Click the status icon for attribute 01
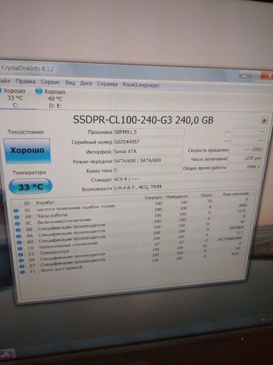Viewport: 273px width, 365px height. click(16, 211)
